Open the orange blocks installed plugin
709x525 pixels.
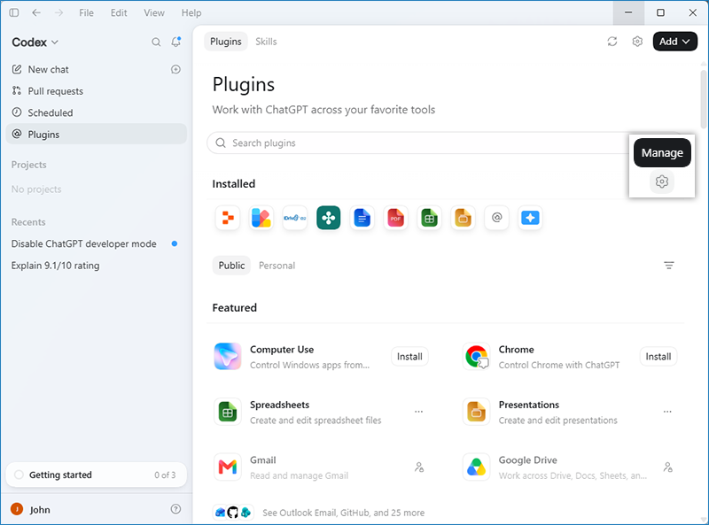[x=228, y=218]
